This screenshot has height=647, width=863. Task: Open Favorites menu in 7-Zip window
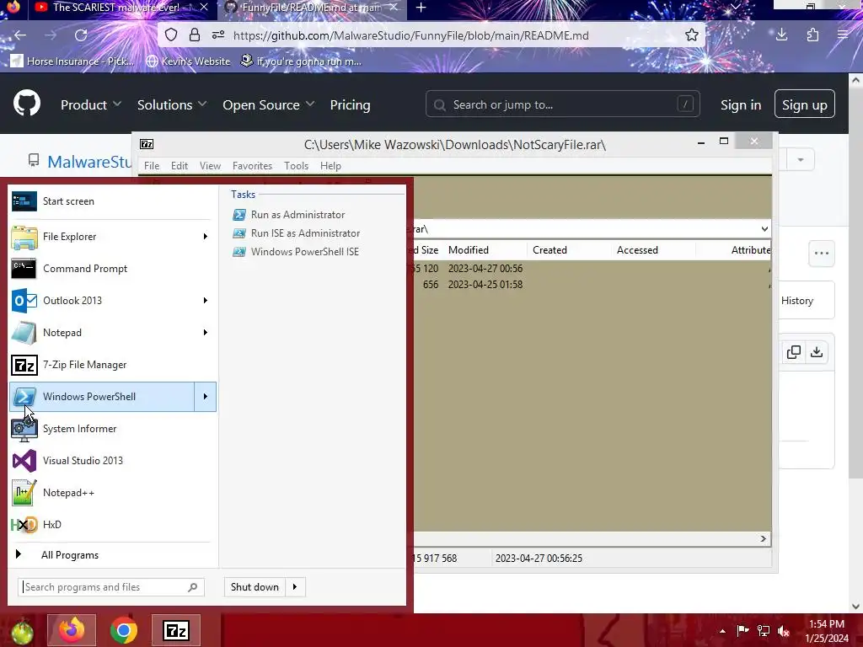pyautogui.click(x=252, y=166)
